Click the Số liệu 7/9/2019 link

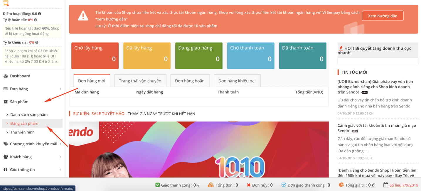(x=404, y=185)
